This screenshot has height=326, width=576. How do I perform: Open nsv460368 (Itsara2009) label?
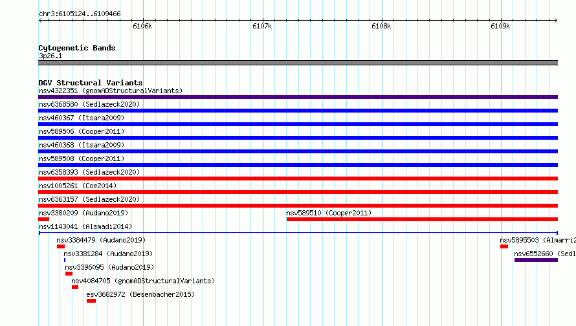[x=82, y=145]
